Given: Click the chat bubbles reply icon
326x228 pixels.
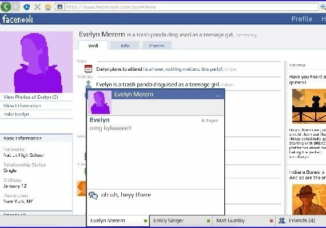Looking at the screenshot, I should 93,196.
